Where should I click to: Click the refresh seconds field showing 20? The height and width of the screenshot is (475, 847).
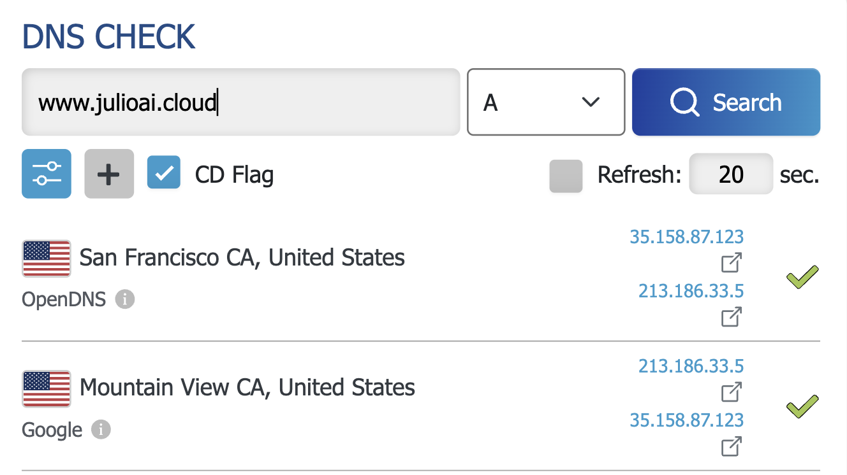click(731, 174)
